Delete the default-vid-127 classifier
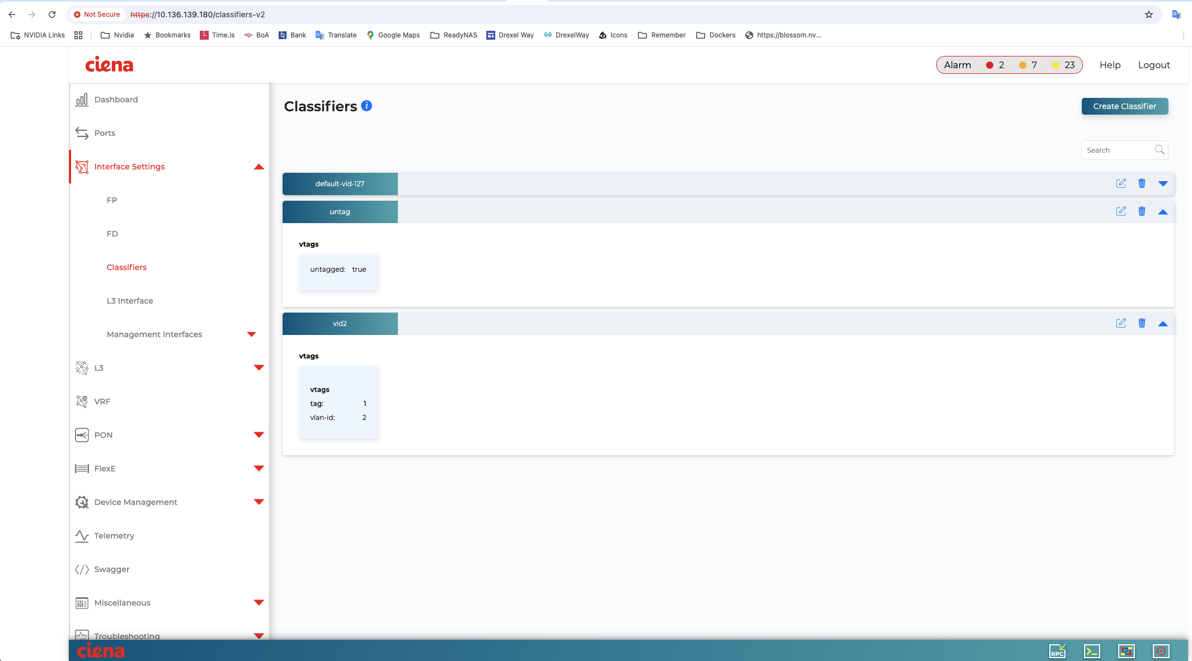This screenshot has height=661, width=1192. (1142, 183)
